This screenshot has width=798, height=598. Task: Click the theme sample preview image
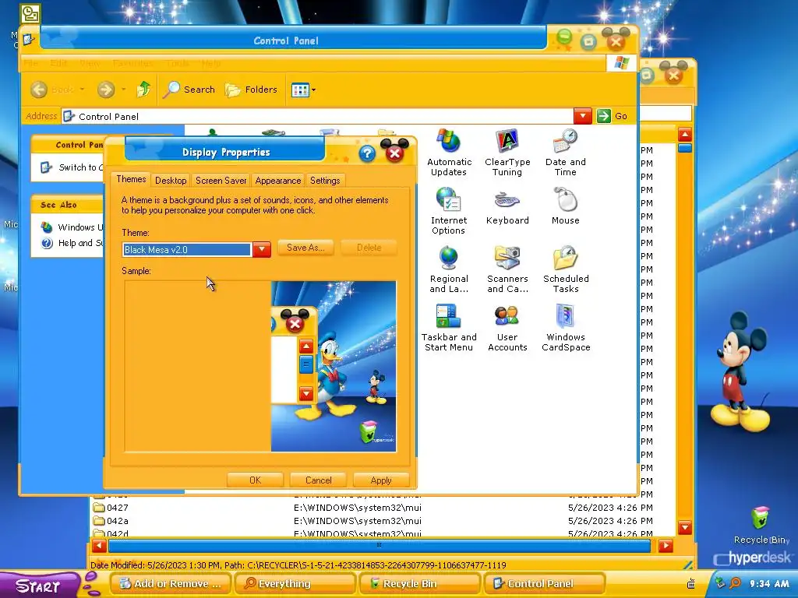[x=334, y=366]
